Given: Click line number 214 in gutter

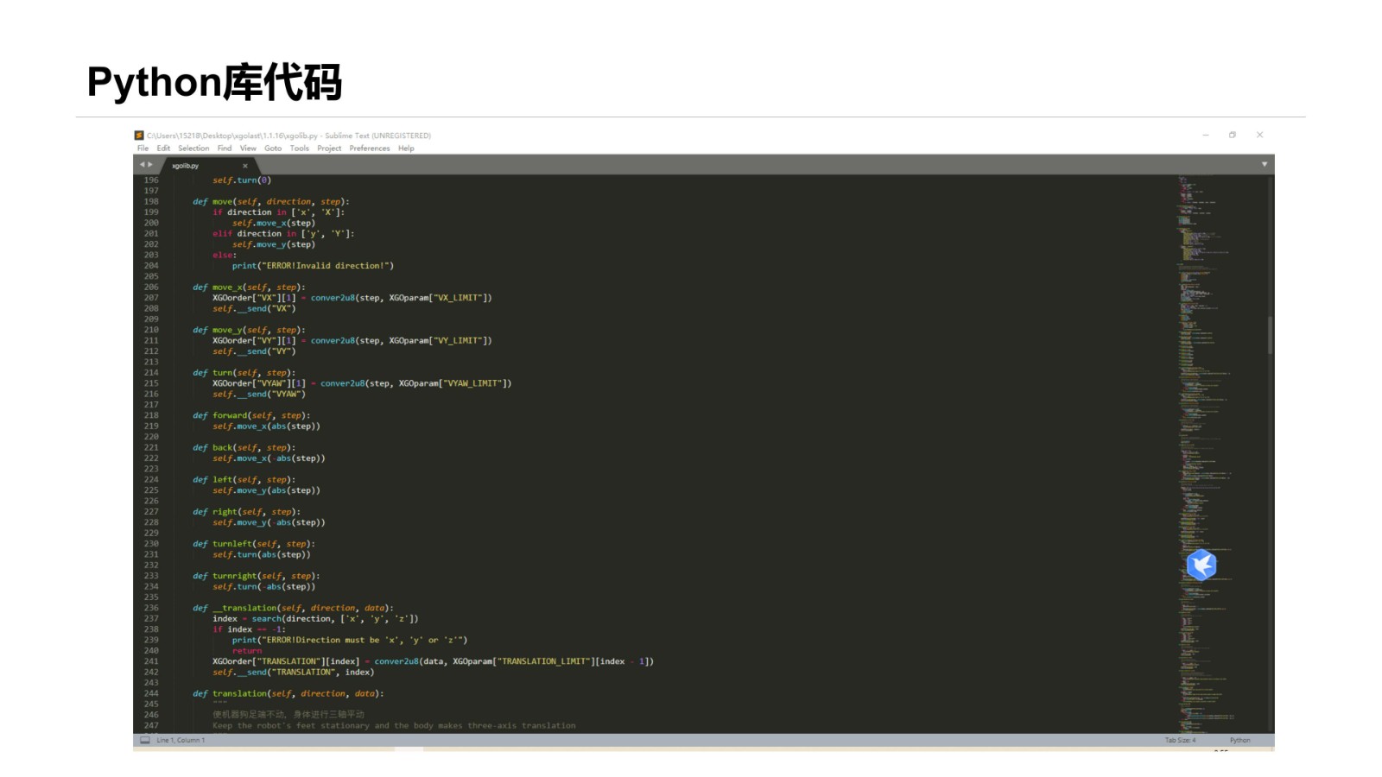Looking at the screenshot, I should tap(151, 373).
